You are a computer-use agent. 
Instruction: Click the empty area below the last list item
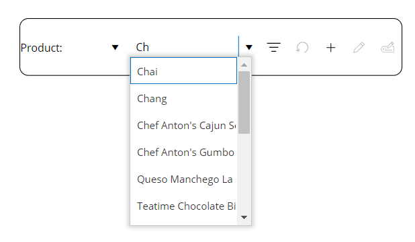click(184, 223)
